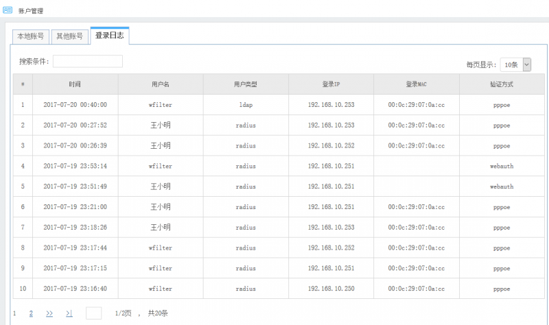Click the 时间 column header

[75, 84]
